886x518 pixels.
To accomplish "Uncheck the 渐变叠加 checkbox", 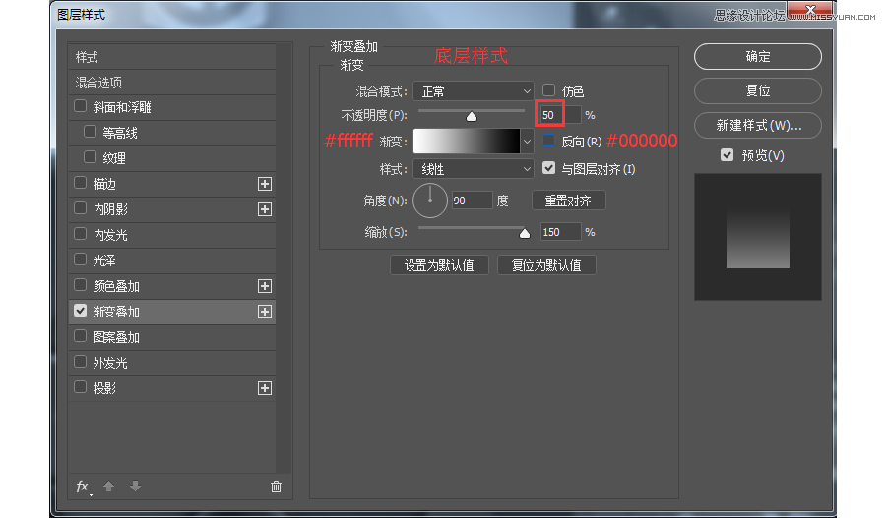I will [81, 311].
